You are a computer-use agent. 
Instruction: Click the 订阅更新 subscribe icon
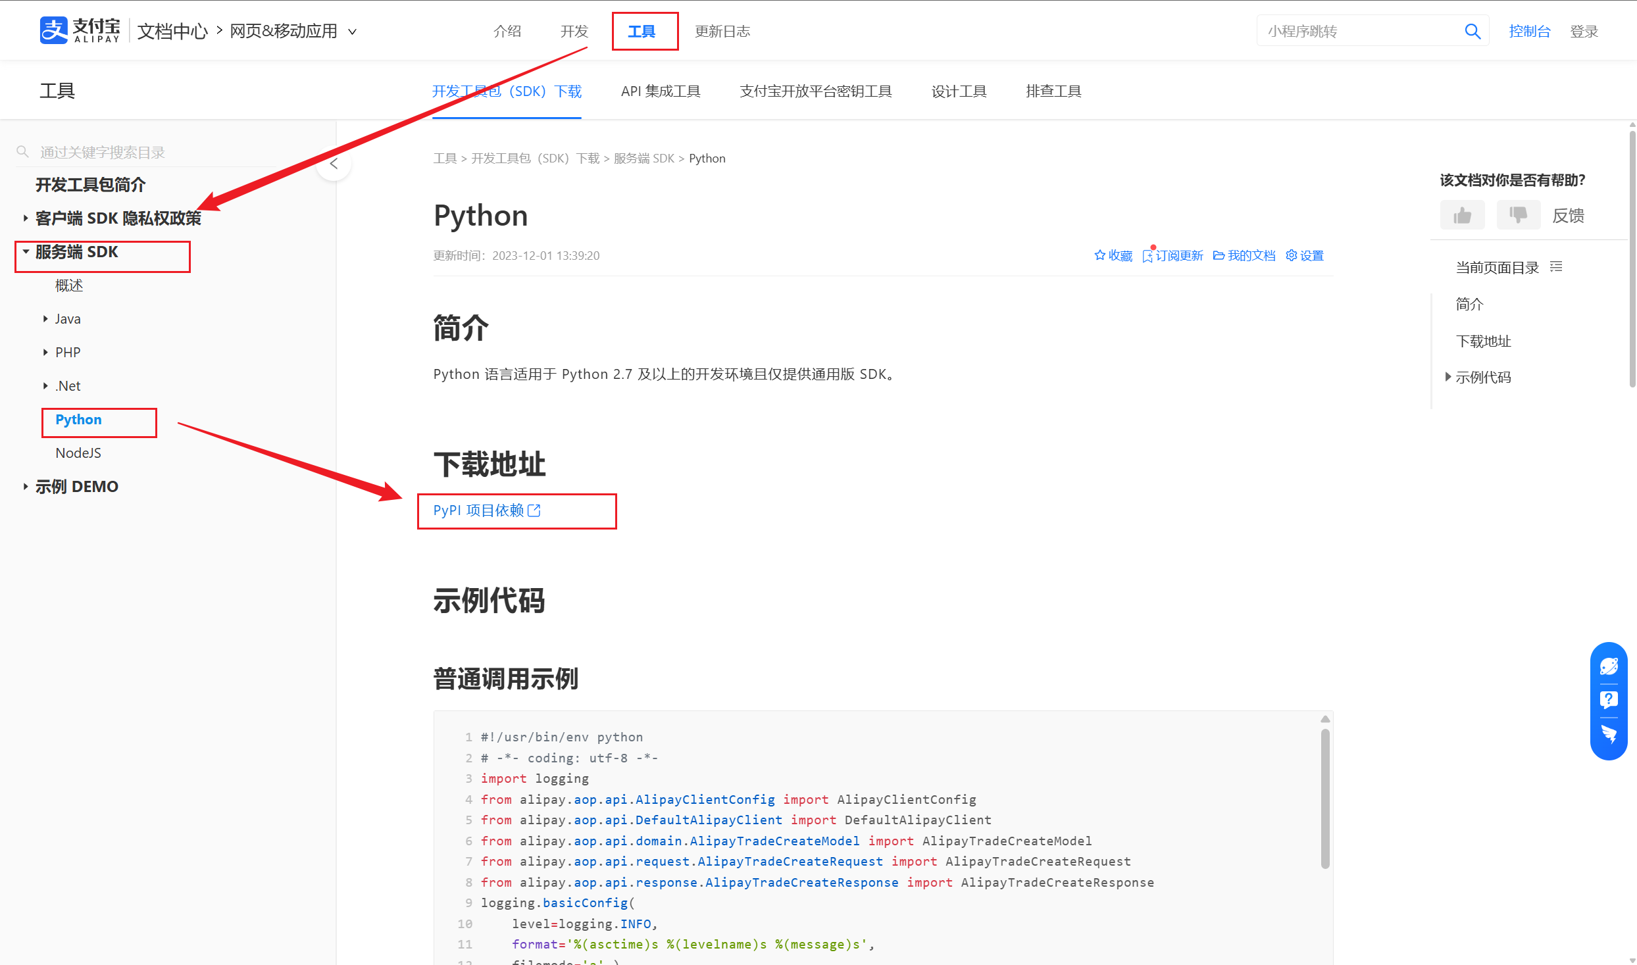pyautogui.click(x=1150, y=255)
